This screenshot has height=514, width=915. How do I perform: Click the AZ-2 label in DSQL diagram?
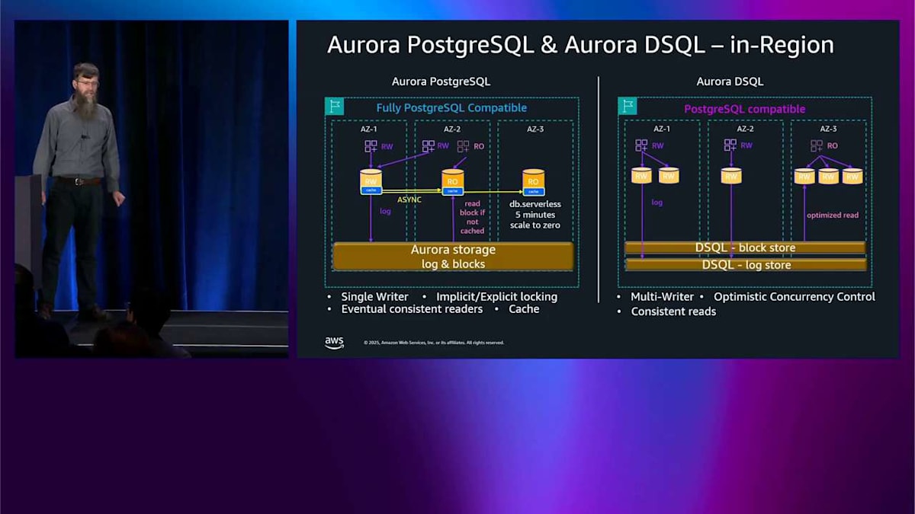pyautogui.click(x=745, y=129)
